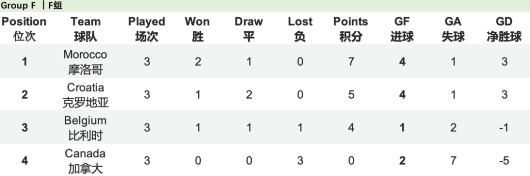
Task: Click the Lost column header
Action: pyautogui.click(x=300, y=29)
